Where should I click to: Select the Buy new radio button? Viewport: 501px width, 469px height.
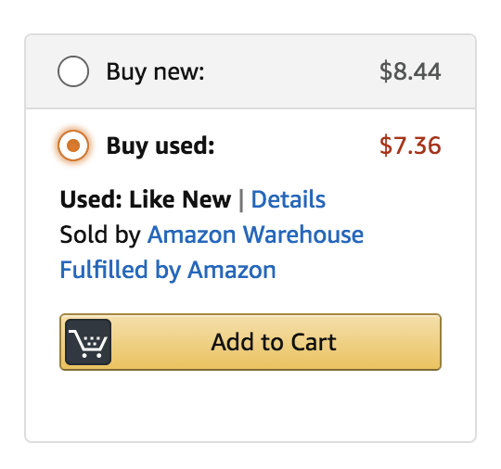click(73, 71)
